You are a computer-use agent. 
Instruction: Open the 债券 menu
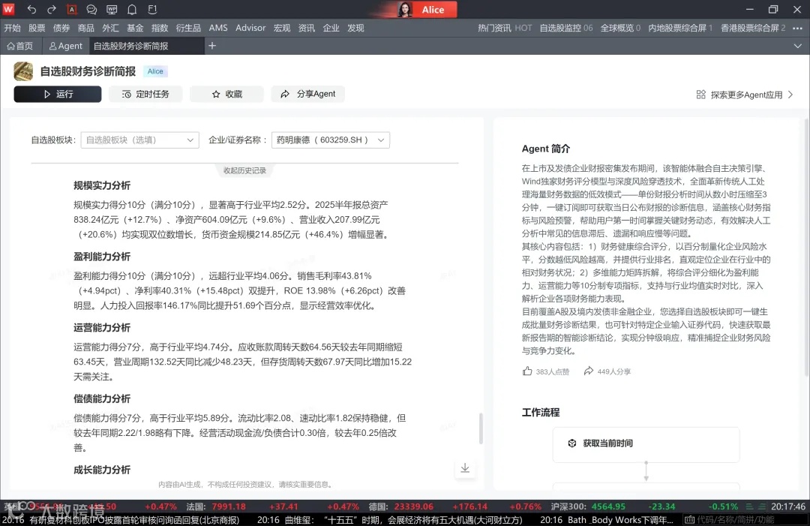pyautogui.click(x=61, y=28)
